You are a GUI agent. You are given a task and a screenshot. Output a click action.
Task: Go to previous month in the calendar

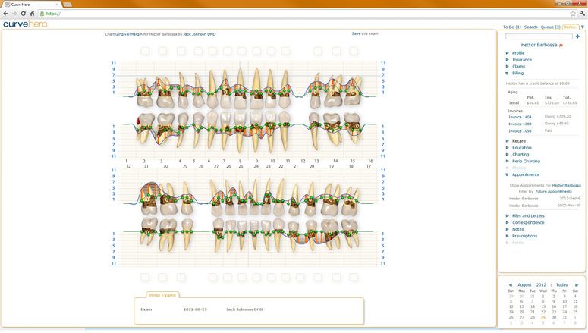510,285
